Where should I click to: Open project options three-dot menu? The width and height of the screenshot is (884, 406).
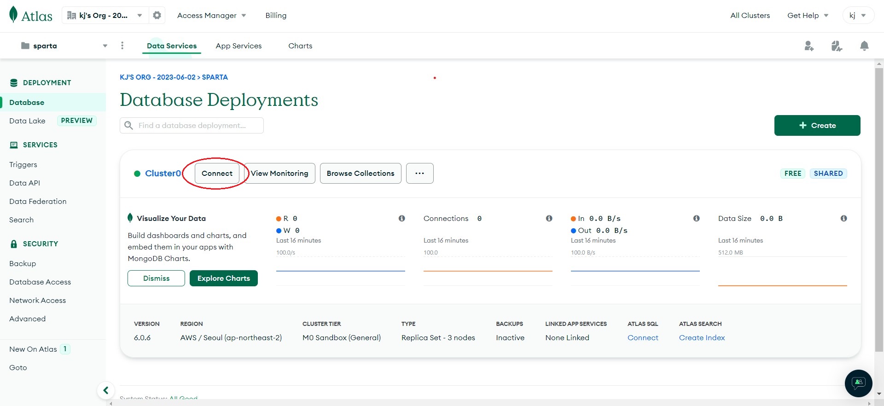tap(122, 46)
